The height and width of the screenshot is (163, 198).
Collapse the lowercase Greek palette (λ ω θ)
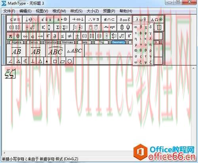[141, 19]
